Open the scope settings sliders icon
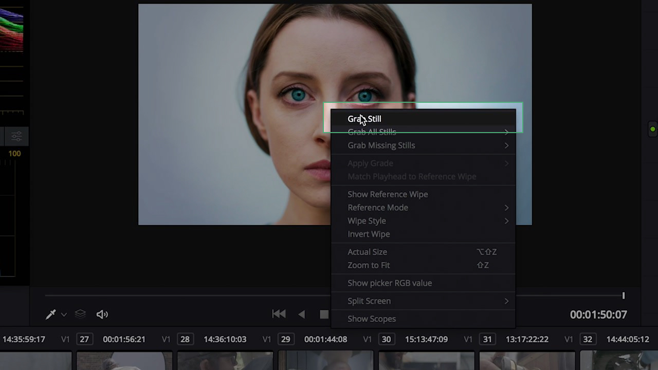658x370 pixels. click(x=16, y=136)
